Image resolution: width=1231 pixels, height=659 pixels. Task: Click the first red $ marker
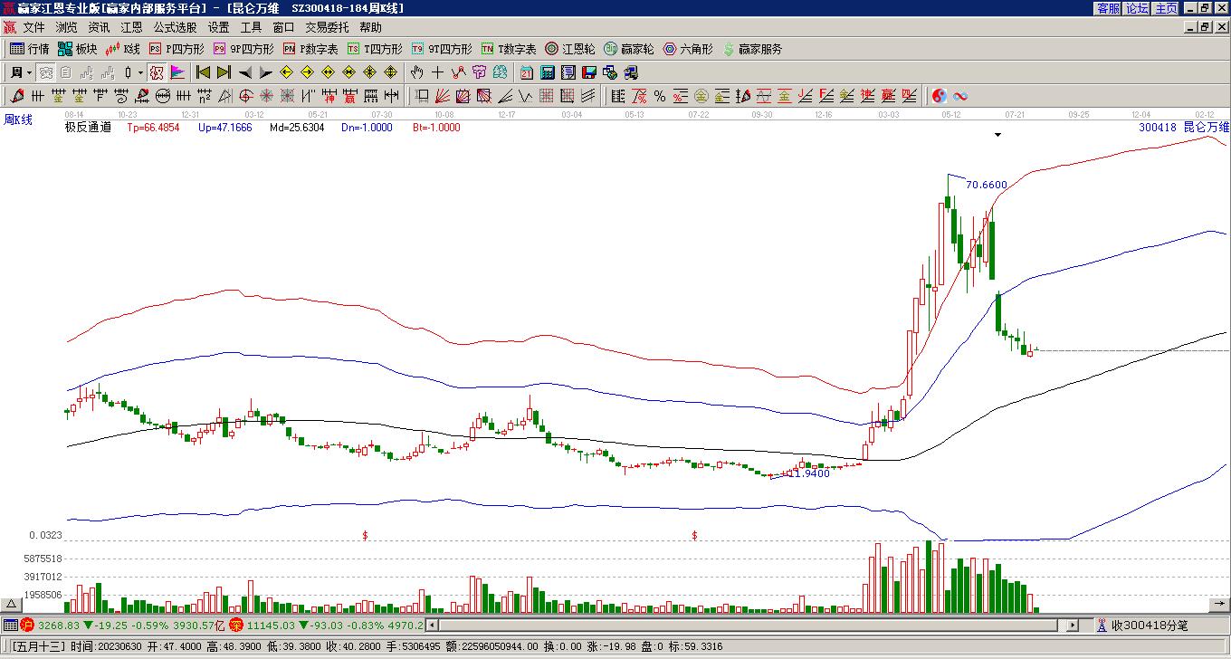[365, 536]
